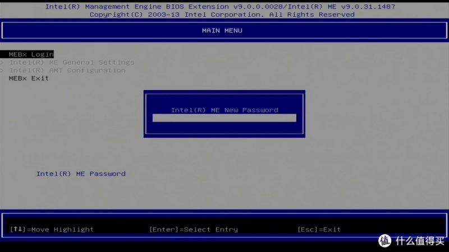Click the Intel(R) ME New Password dialog label
Image resolution: width=449 pixels, height=252 pixels.
coord(224,110)
